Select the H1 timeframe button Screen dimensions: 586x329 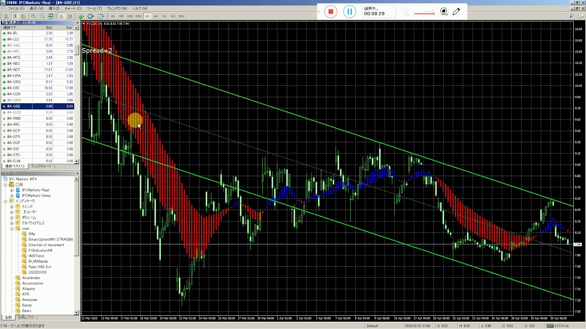point(147,16)
